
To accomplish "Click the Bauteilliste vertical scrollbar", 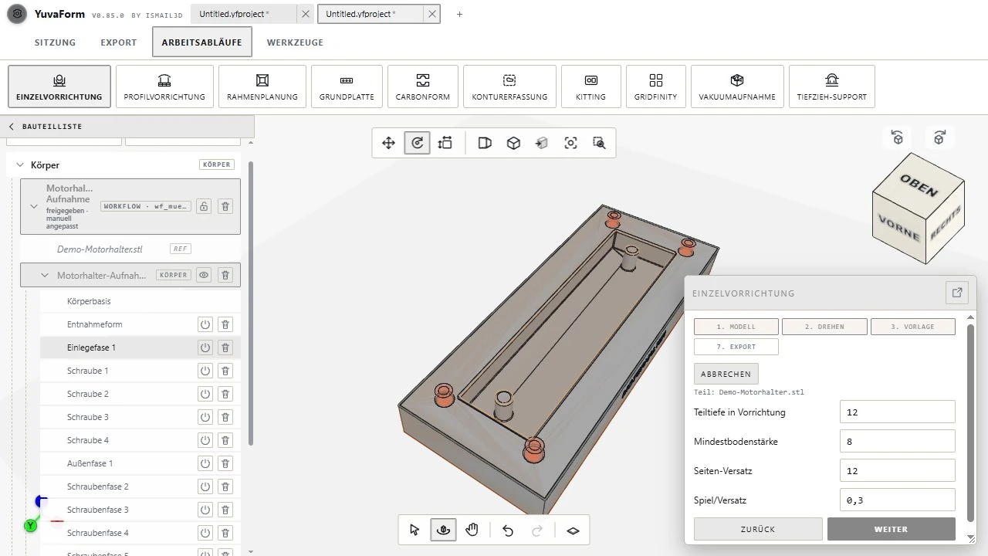I will 251,303.
